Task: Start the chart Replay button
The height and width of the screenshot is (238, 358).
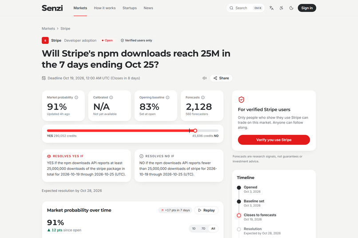Action: click(x=206, y=210)
